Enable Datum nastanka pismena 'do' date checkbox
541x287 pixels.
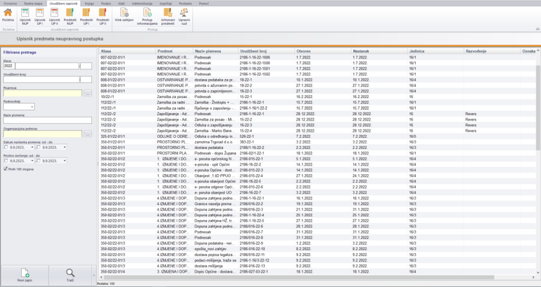click(x=39, y=148)
